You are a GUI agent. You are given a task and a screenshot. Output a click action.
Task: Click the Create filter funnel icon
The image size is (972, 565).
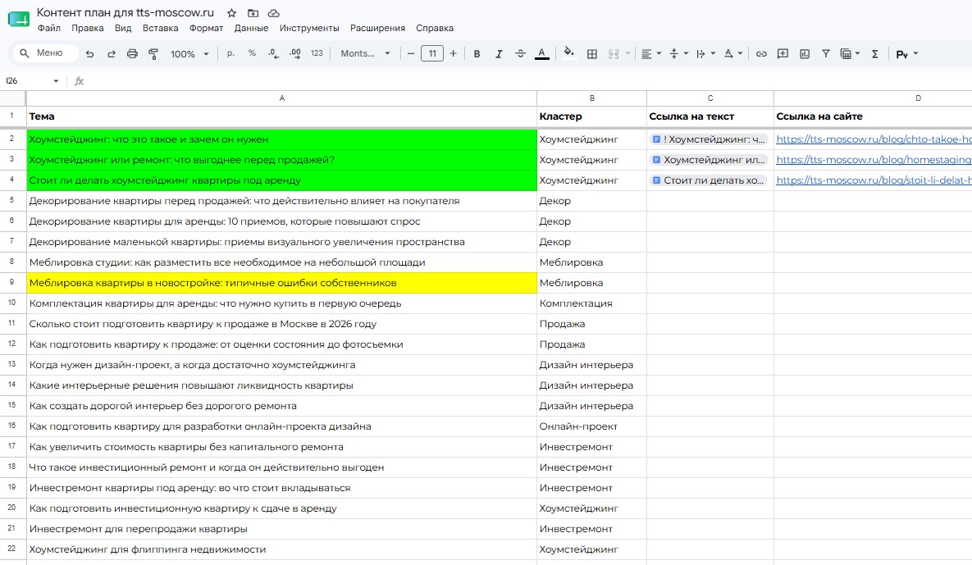click(x=826, y=54)
